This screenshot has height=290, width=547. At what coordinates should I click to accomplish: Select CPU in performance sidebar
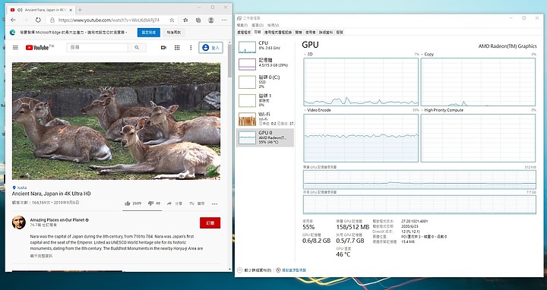pyautogui.click(x=265, y=46)
